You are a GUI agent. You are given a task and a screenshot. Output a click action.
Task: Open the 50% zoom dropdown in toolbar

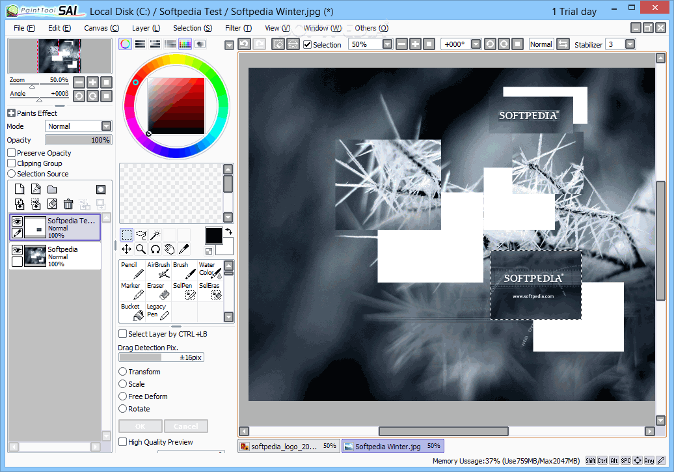[x=387, y=44]
